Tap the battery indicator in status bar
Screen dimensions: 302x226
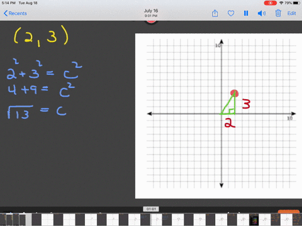[x=296, y=3]
